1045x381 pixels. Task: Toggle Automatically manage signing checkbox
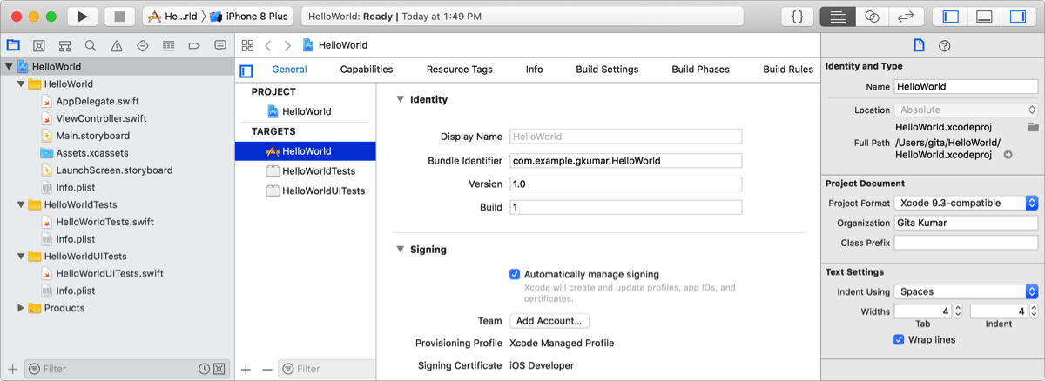click(515, 274)
